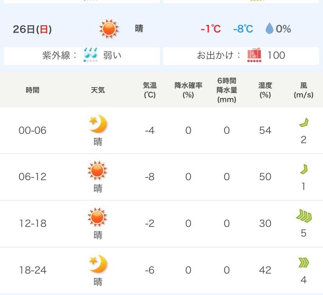Click the 26日(日) date label
The height and width of the screenshot is (295, 323).
(32, 29)
